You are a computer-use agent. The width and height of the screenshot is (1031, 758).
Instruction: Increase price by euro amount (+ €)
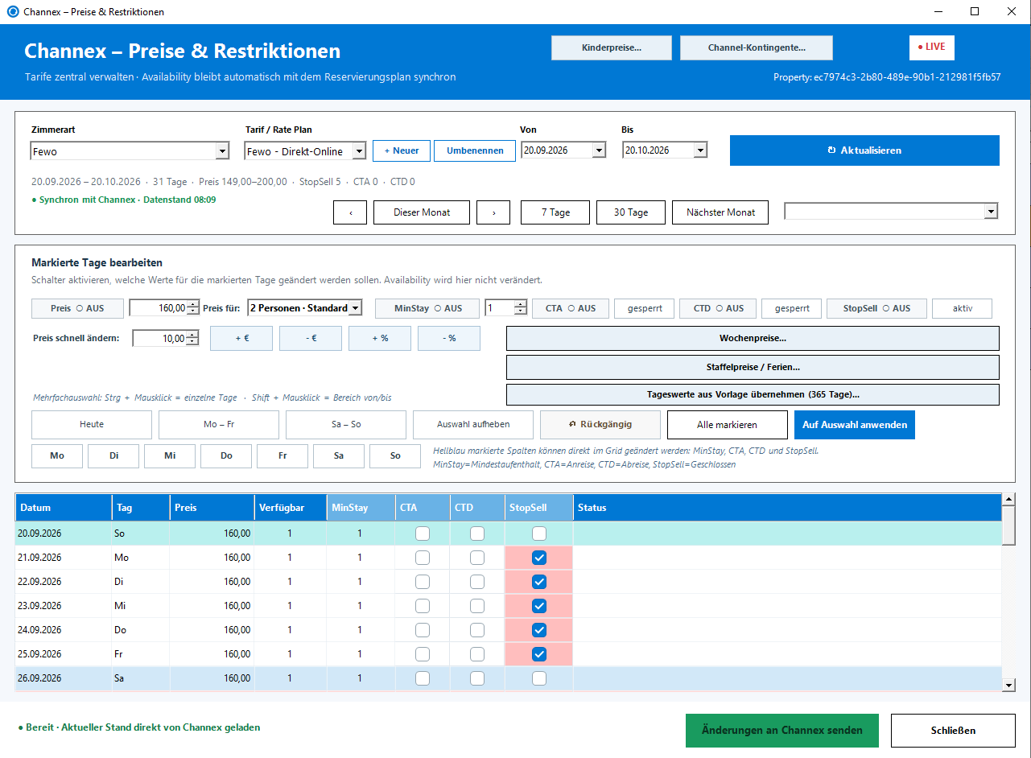click(x=241, y=339)
